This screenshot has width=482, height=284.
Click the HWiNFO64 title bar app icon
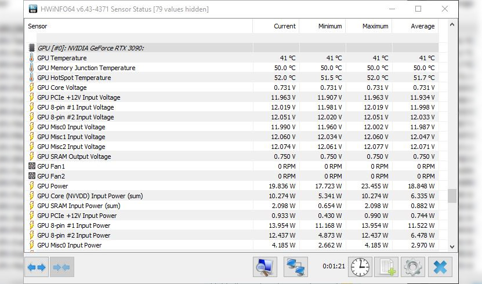click(x=32, y=9)
